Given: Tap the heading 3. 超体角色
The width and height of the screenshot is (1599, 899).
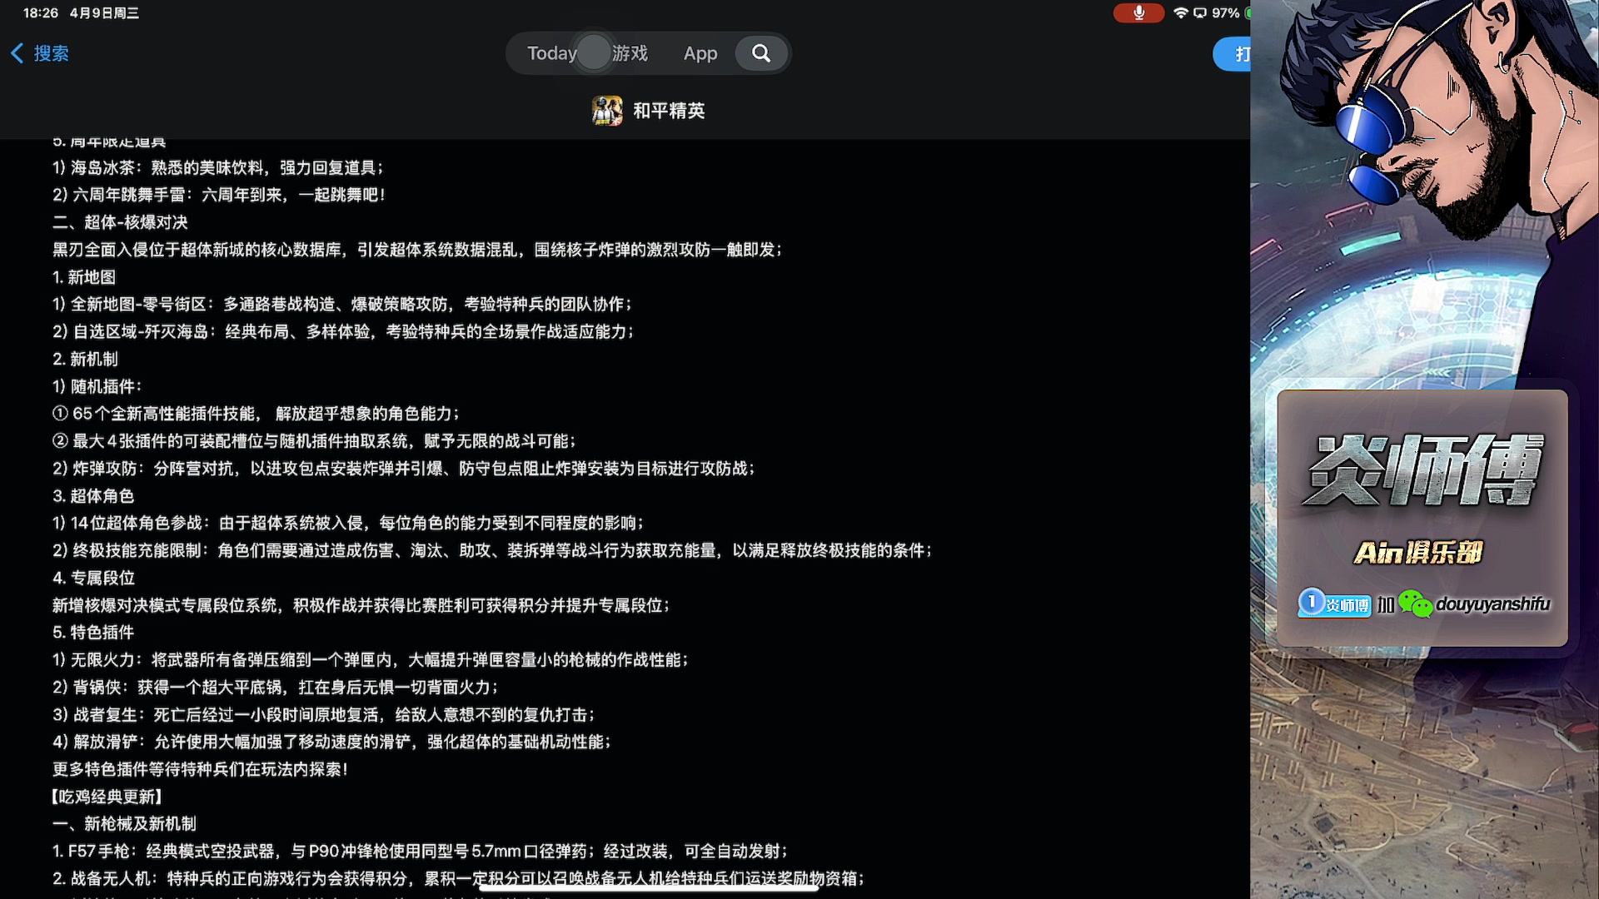Looking at the screenshot, I should [93, 496].
